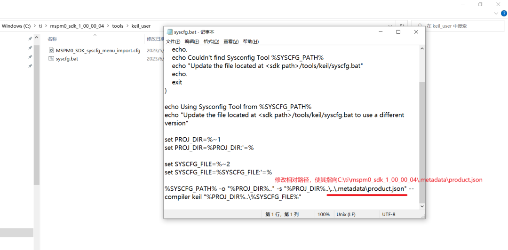Select MSPM0_SDK_syscfg_menu_import.cfg file in Explorer

point(98,51)
